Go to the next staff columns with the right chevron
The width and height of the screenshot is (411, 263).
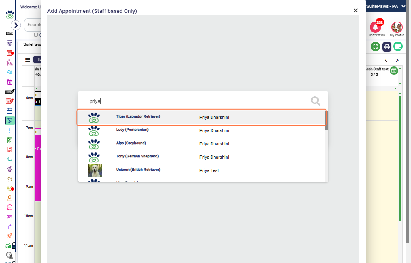[397, 60]
